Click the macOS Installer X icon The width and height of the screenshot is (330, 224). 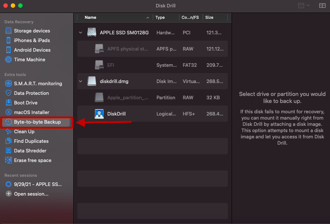point(9,112)
